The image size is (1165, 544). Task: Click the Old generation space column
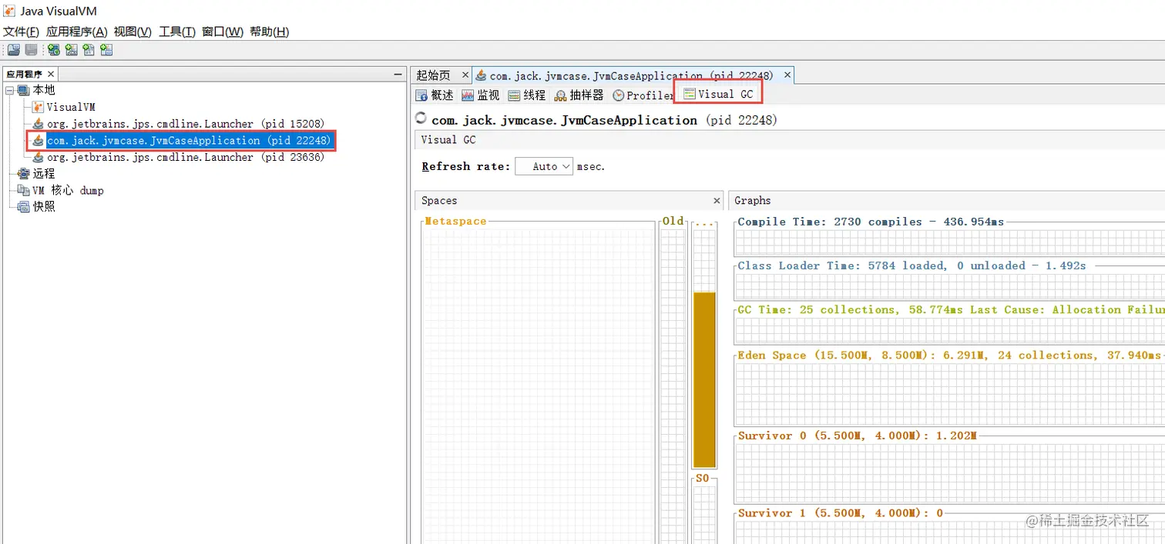(x=673, y=385)
